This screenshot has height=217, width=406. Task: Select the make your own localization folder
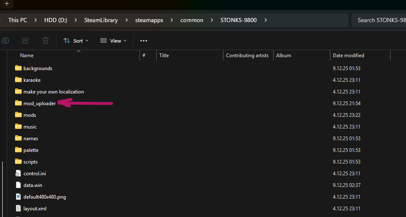(53, 91)
